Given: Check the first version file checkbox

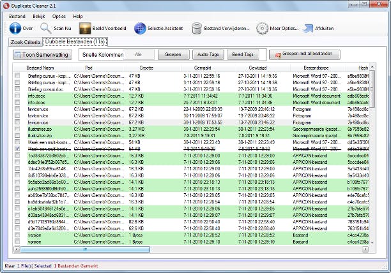Looking at the screenshot, I should (17, 235).
